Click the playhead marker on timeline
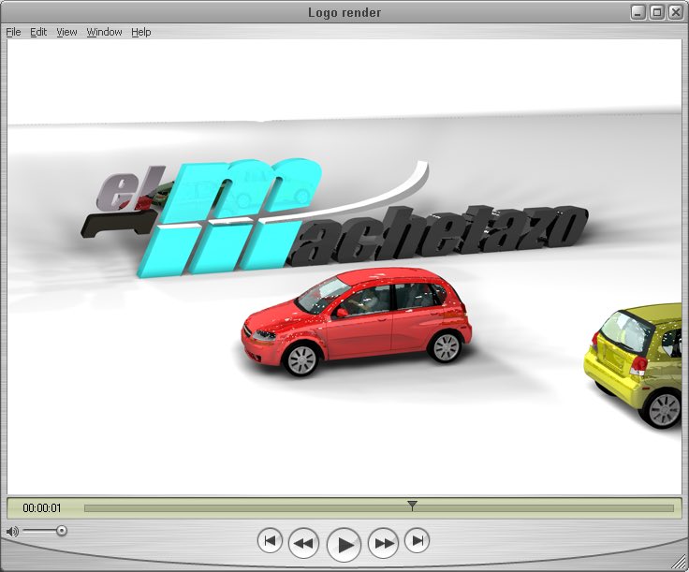Viewport: 689px width, 572px height. [412, 506]
